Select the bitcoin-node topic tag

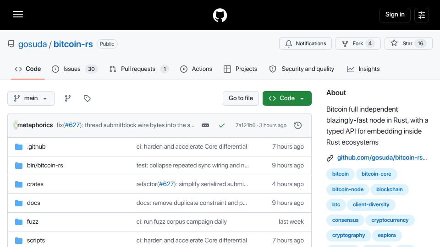click(x=348, y=189)
